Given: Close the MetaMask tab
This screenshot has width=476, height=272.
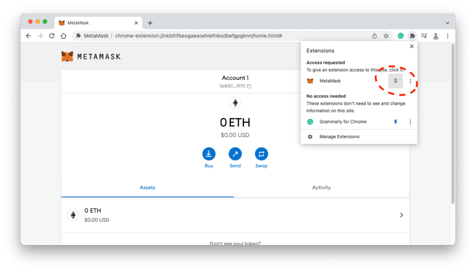Looking at the screenshot, I should coord(136,23).
